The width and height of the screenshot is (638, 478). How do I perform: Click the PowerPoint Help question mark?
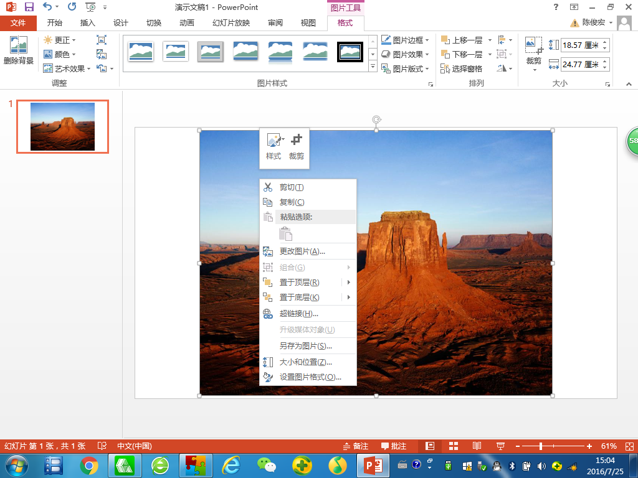[x=556, y=6]
